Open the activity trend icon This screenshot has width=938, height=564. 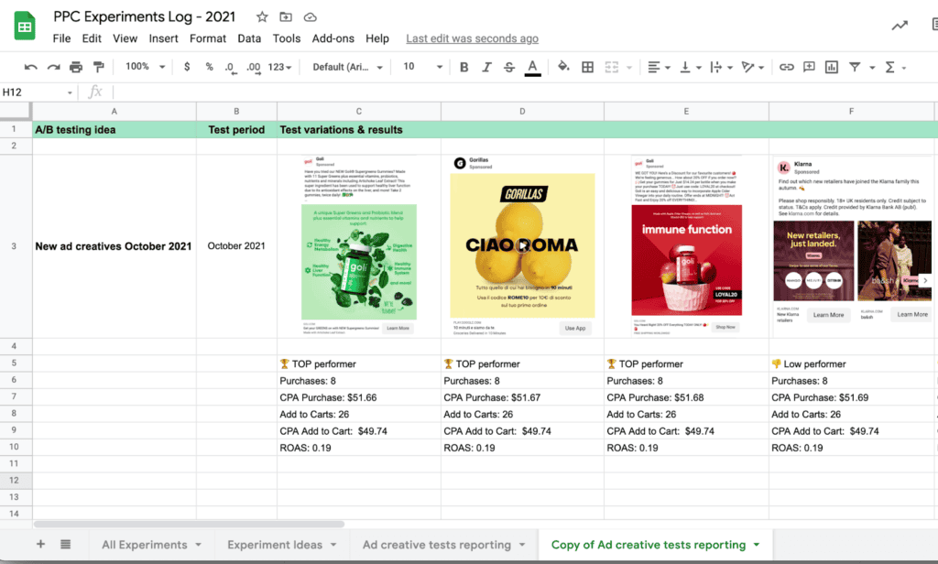click(900, 25)
